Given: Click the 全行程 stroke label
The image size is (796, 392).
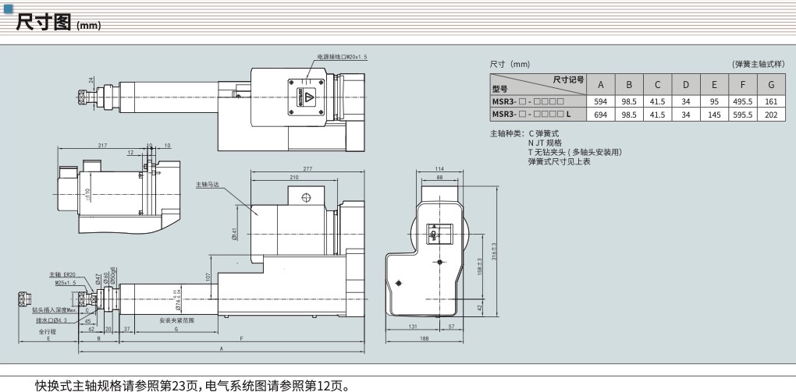Looking at the screenshot, I should (48, 332).
